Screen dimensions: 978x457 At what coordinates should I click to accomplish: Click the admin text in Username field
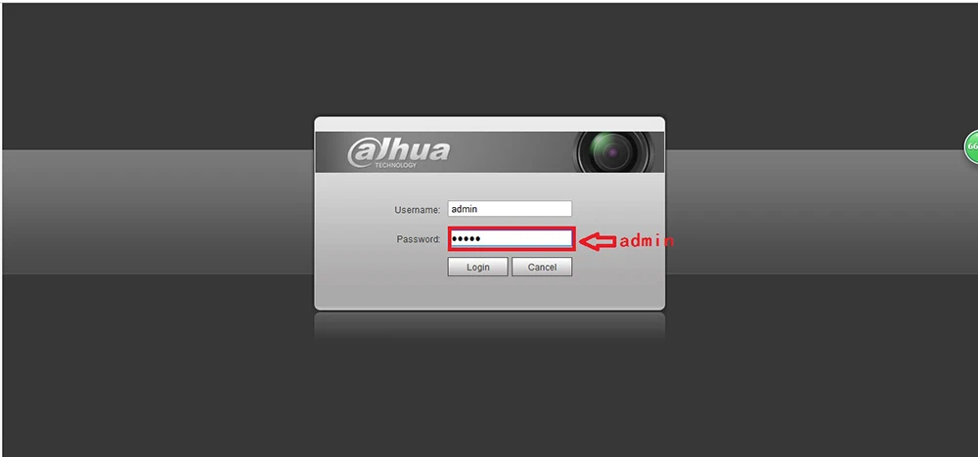464,209
